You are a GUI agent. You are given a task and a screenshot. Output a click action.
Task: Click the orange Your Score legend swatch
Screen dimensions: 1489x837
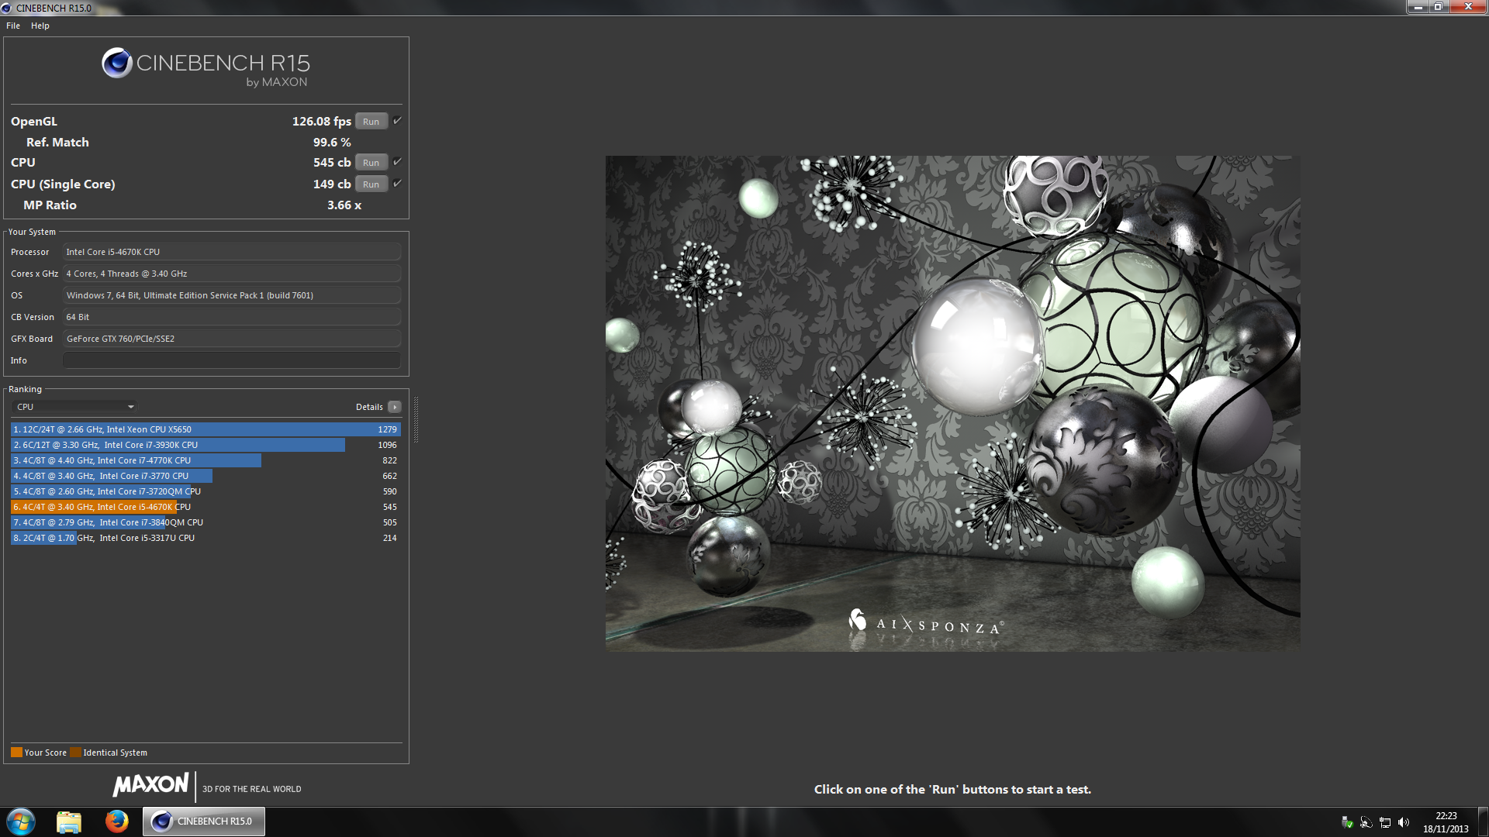point(16,753)
